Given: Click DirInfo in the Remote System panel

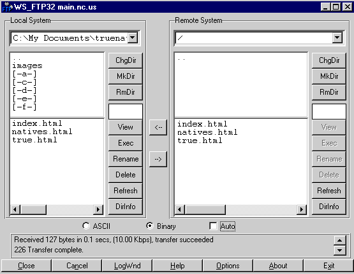Looking at the screenshot, I should pos(329,207).
